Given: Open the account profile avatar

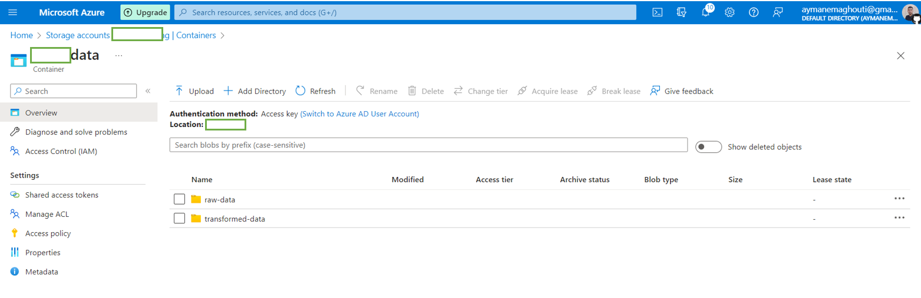Looking at the screenshot, I should (x=910, y=13).
